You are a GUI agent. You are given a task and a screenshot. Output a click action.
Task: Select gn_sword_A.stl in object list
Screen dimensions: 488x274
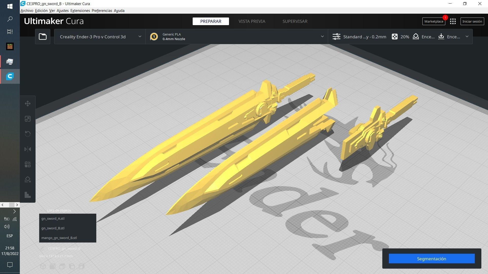point(68,218)
